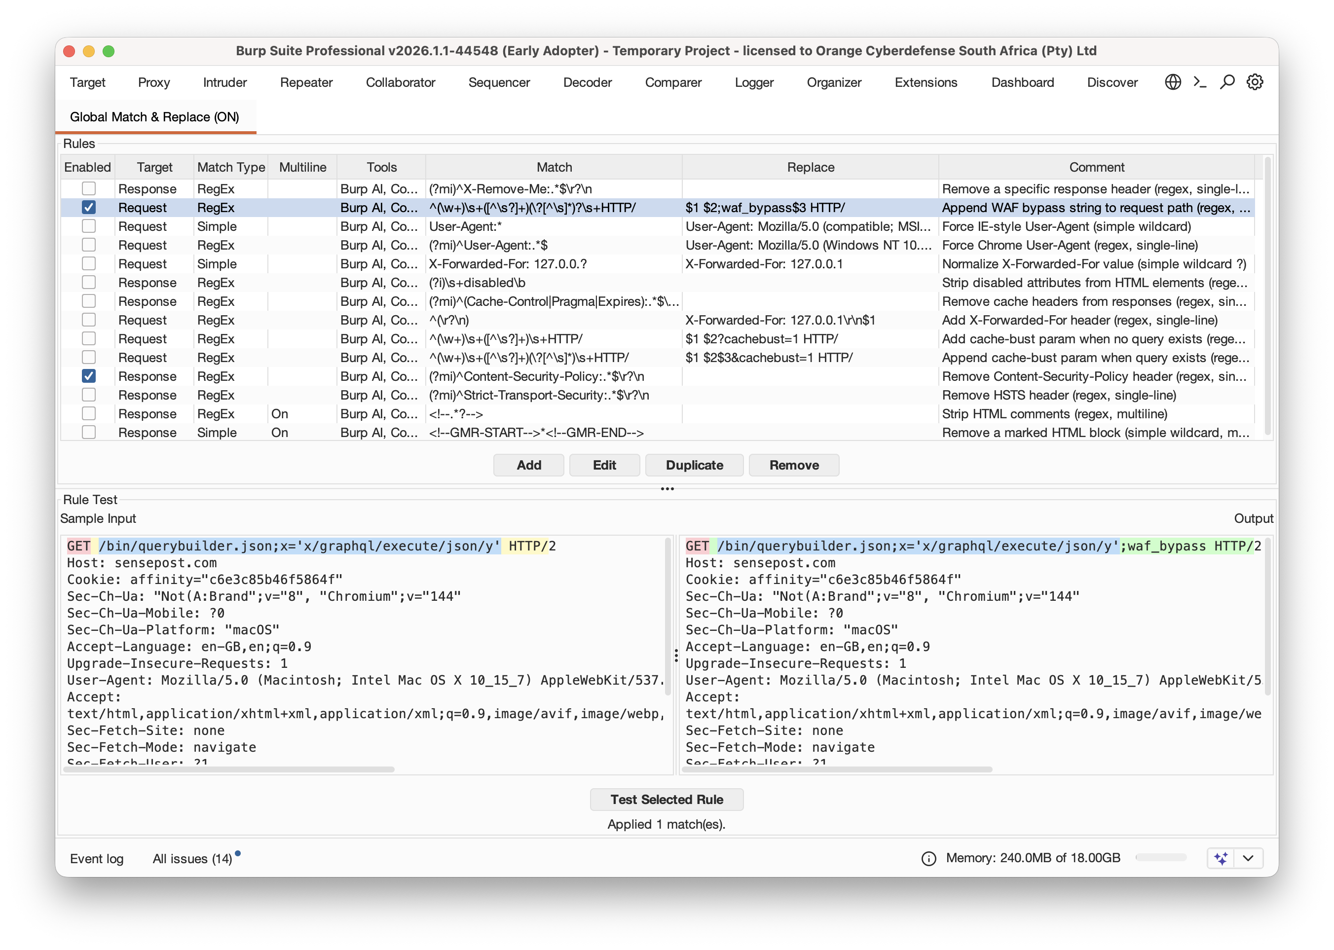
Task: Uncheck the Remove Content-Security-Policy header rule
Action: (x=88, y=375)
